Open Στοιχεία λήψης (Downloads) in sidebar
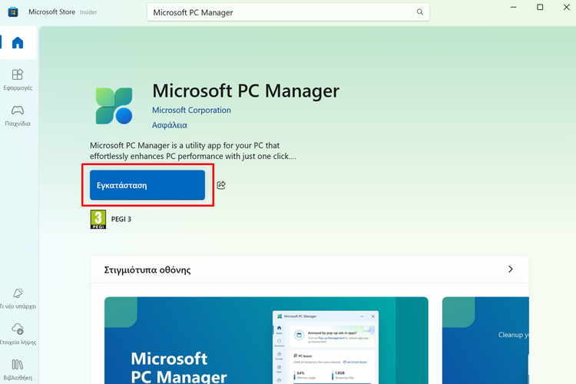The width and height of the screenshot is (576, 384). click(x=17, y=334)
